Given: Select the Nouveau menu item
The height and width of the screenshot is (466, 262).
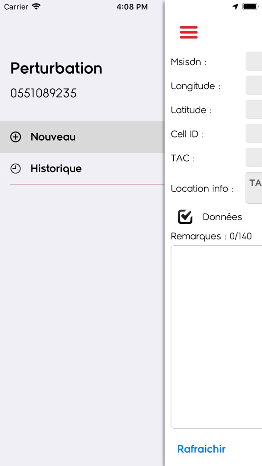Looking at the screenshot, I should tap(82, 137).
